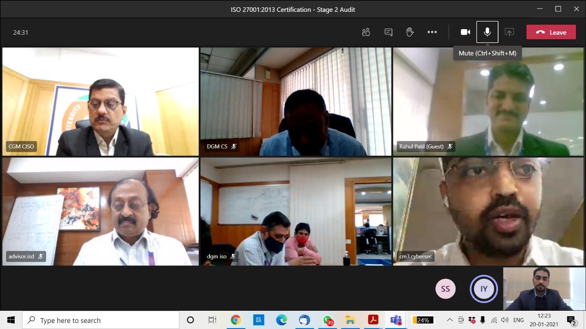586x329 pixels.
Task: Click the Share content icon
Action: pos(509,32)
